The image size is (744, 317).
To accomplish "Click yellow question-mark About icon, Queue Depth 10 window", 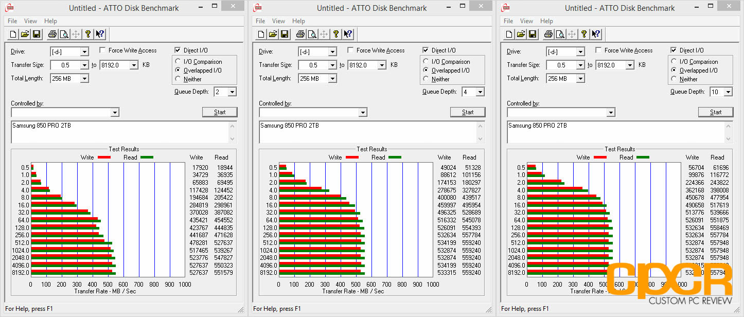I will click(583, 34).
